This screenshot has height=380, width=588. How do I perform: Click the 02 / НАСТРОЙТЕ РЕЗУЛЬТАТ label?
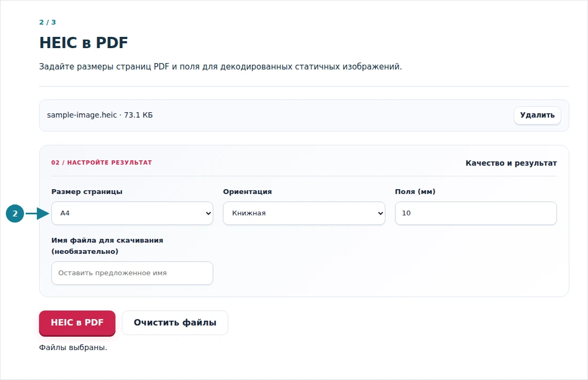coord(102,162)
